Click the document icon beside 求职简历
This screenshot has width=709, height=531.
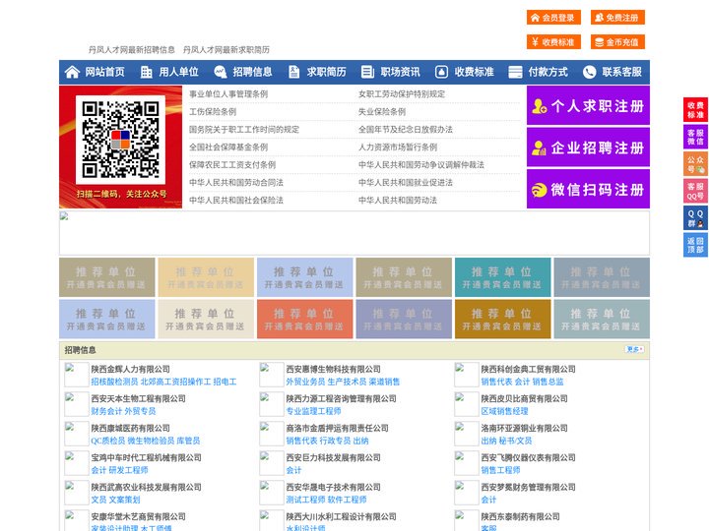pyautogui.click(x=293, y=72)
